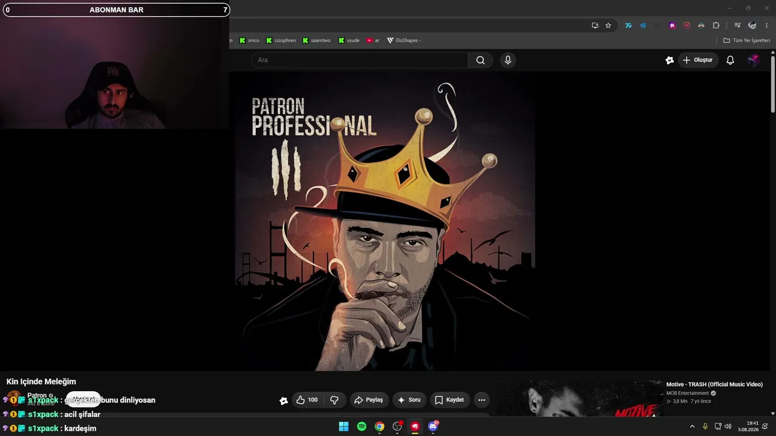
Task: Click Kaydet to save the video
Action: pyautogui.click(x=450, y=400)
